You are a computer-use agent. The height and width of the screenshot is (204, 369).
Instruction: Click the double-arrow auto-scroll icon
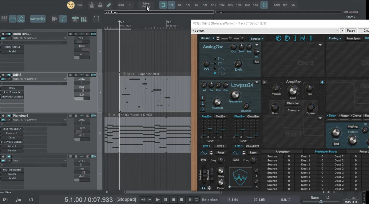[x=54, y=19]
